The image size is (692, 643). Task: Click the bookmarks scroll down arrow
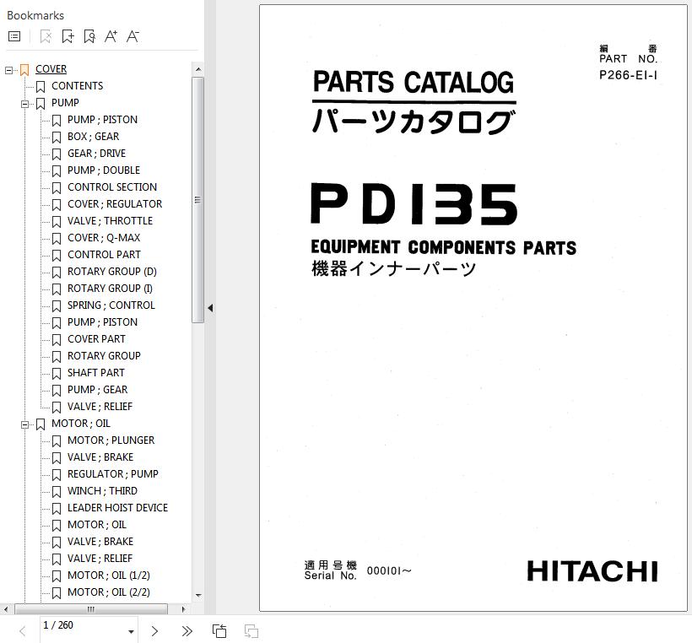tap(198, 596)
